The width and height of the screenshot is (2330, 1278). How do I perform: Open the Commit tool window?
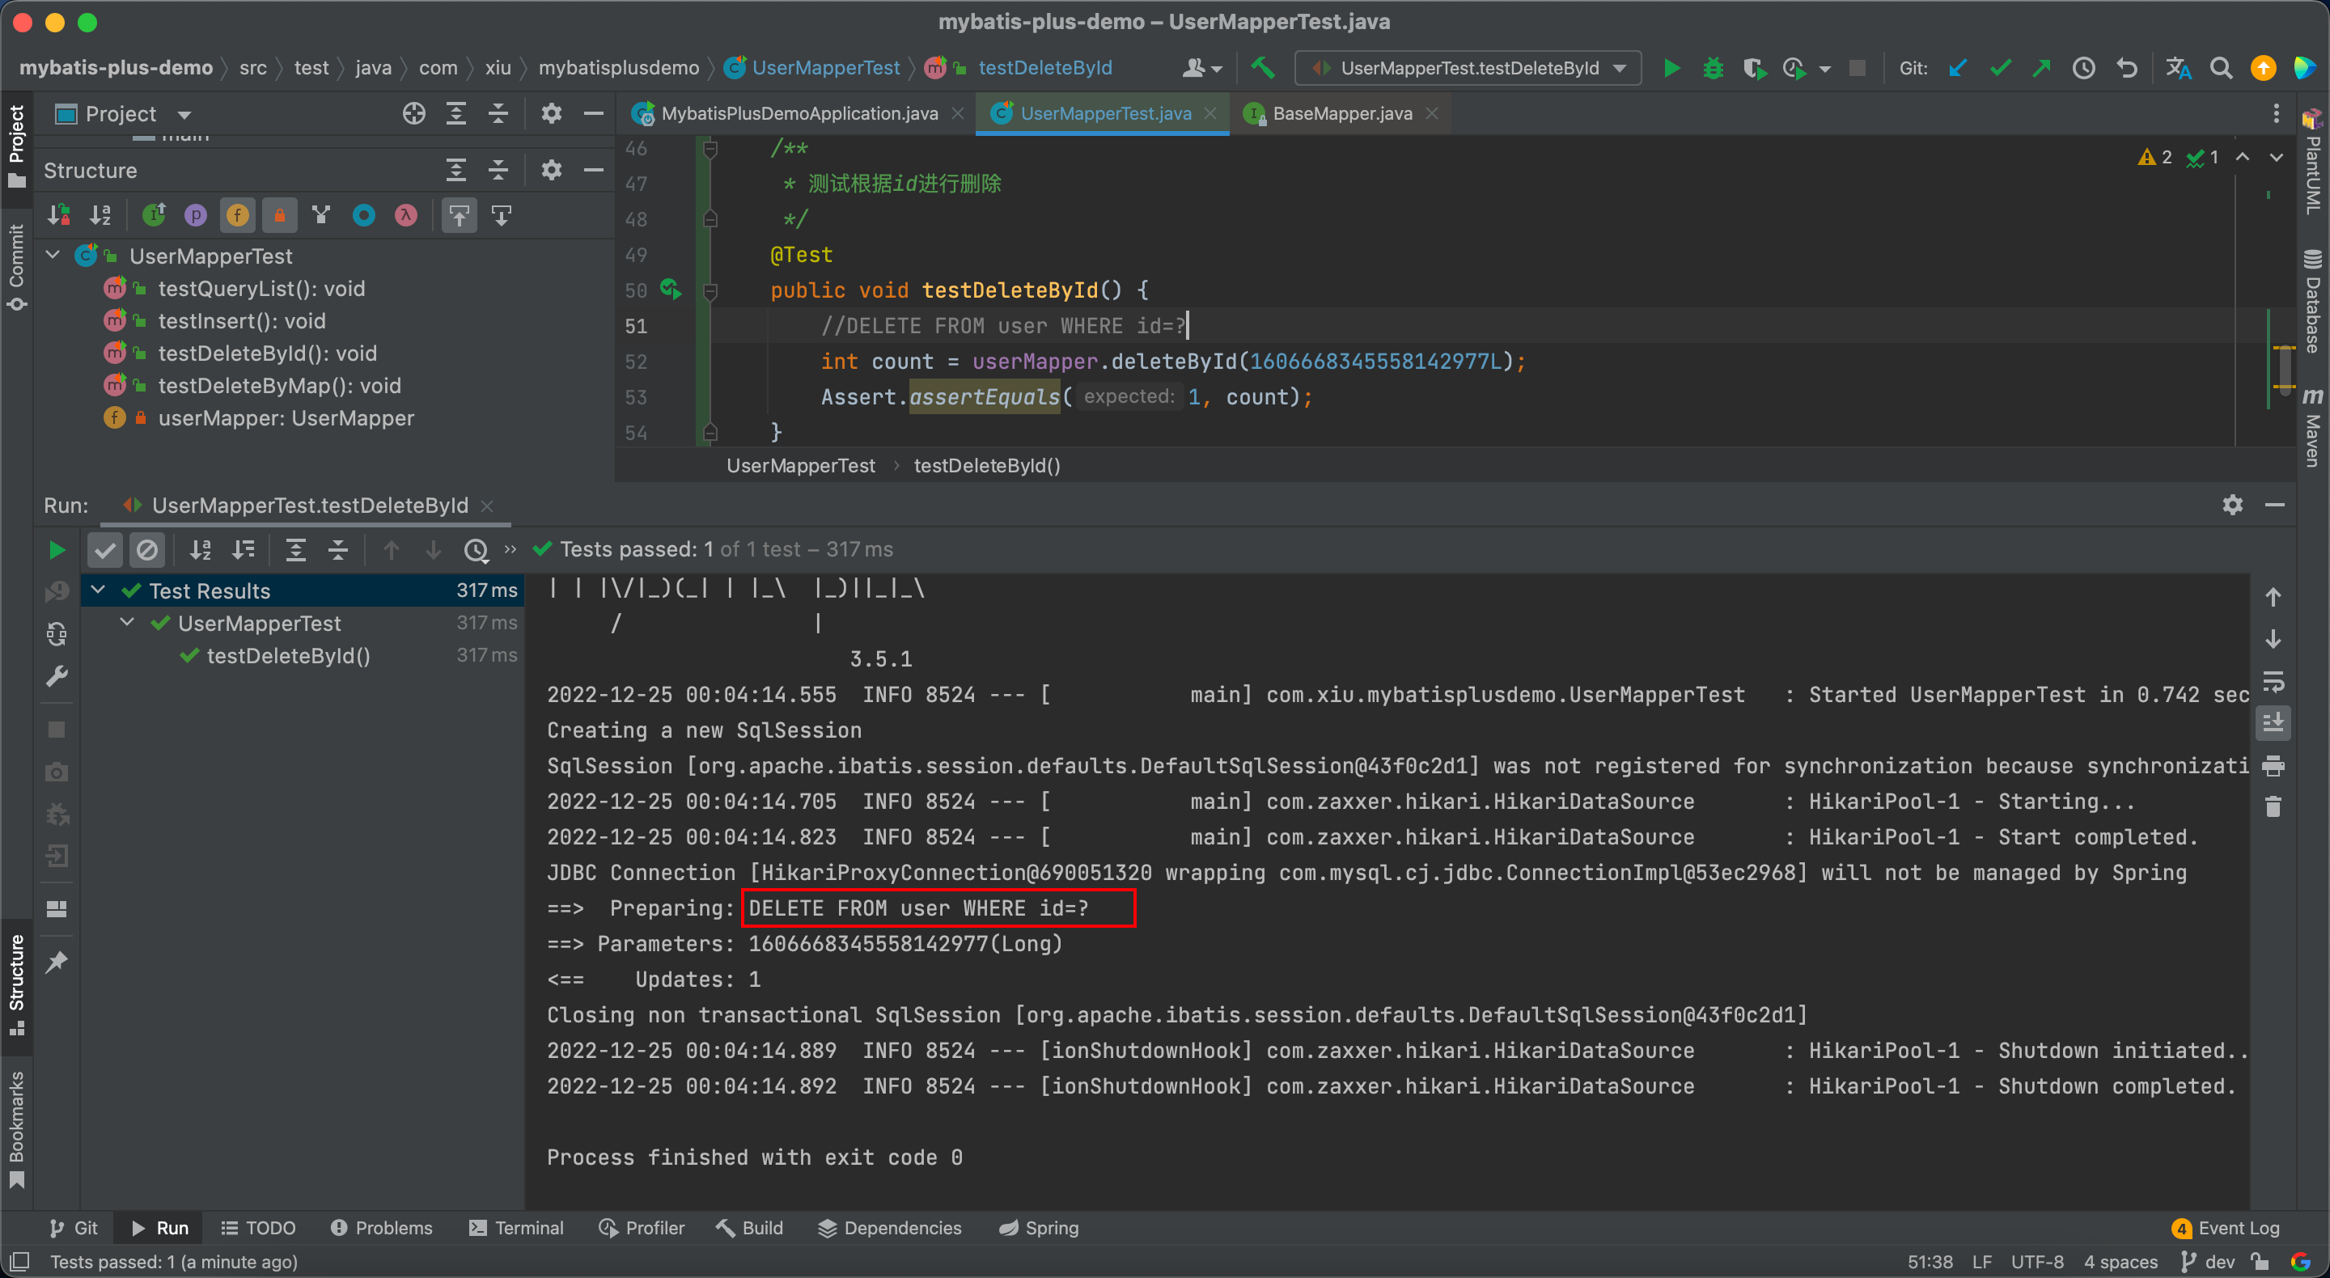coord(16,268)
